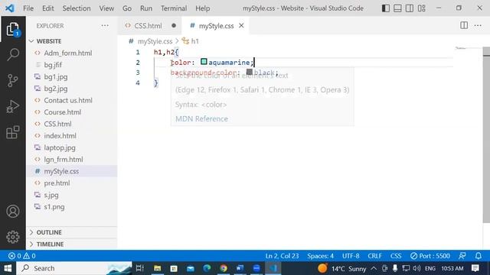Screen dimensions: 490x275
Task: Open the Manage gear icon
Action: (13, 237)
